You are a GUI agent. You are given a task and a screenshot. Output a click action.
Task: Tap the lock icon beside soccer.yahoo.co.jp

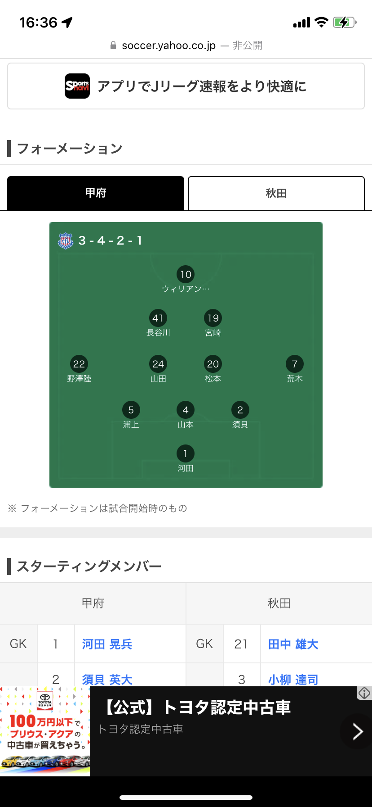point(113,45)
